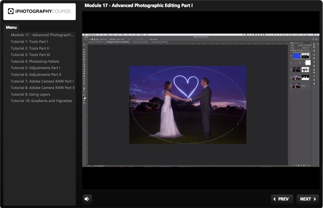Go to the next slide with NEXT
The height and width of the screenshot is (208, 323).
(x=308, y=199)
